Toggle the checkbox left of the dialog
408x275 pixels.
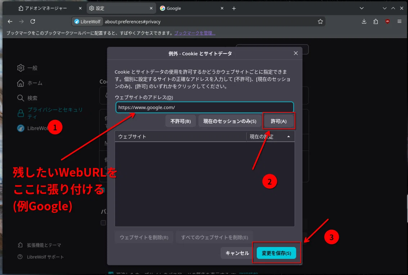(x=103, y=223)
